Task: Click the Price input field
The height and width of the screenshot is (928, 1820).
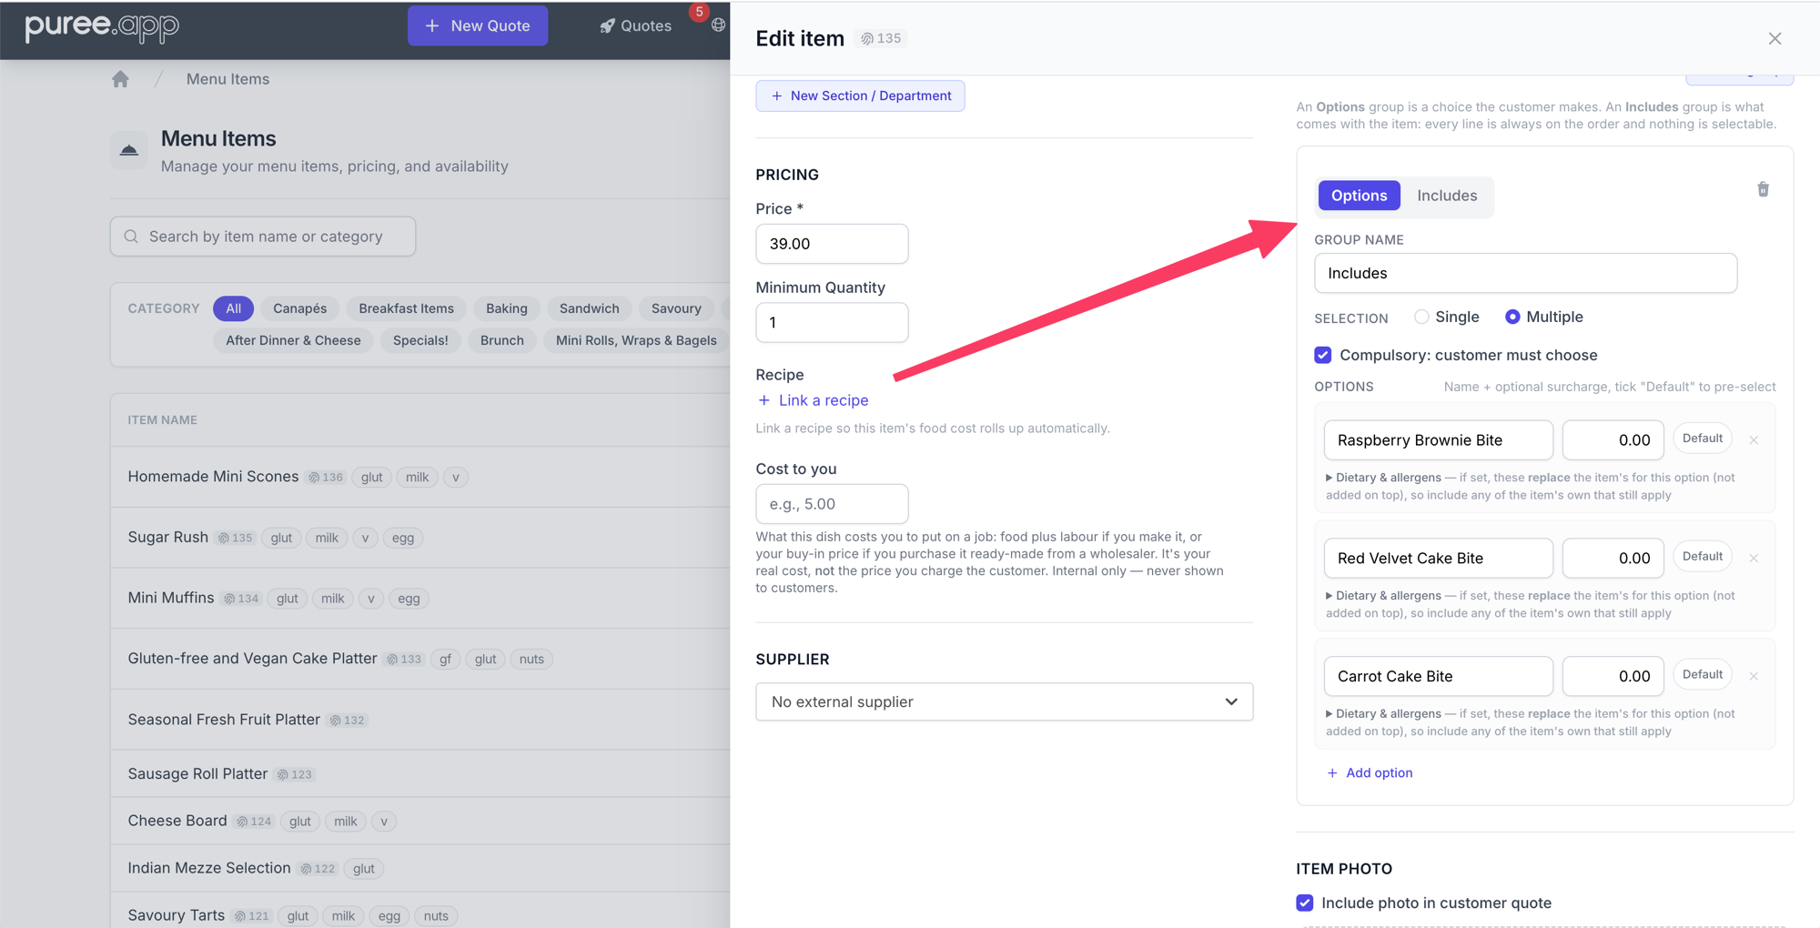Action: (x=832, y=244)
